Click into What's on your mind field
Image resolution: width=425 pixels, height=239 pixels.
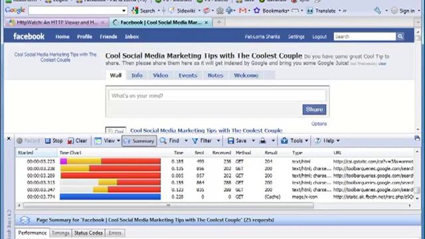coord(217,96)
